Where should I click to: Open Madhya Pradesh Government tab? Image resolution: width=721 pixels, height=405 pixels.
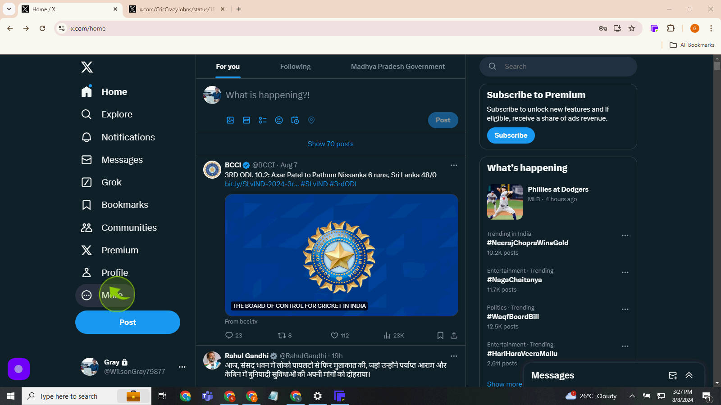398,67
